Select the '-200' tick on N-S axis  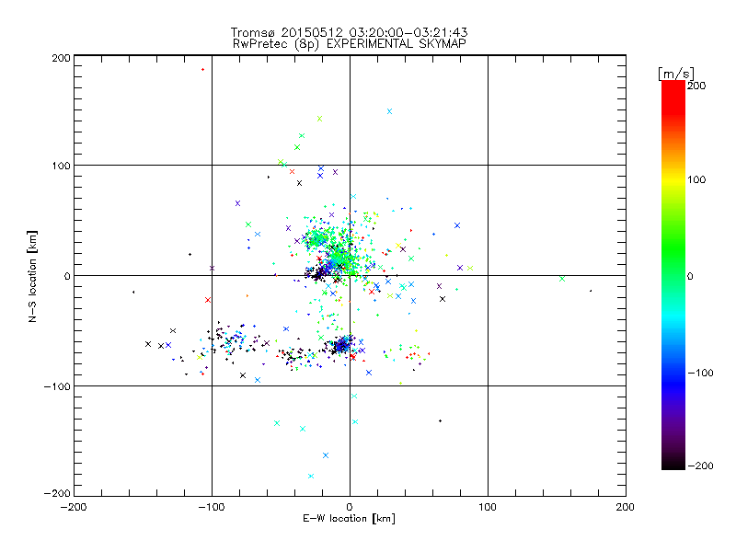click(x=57, y=493)
